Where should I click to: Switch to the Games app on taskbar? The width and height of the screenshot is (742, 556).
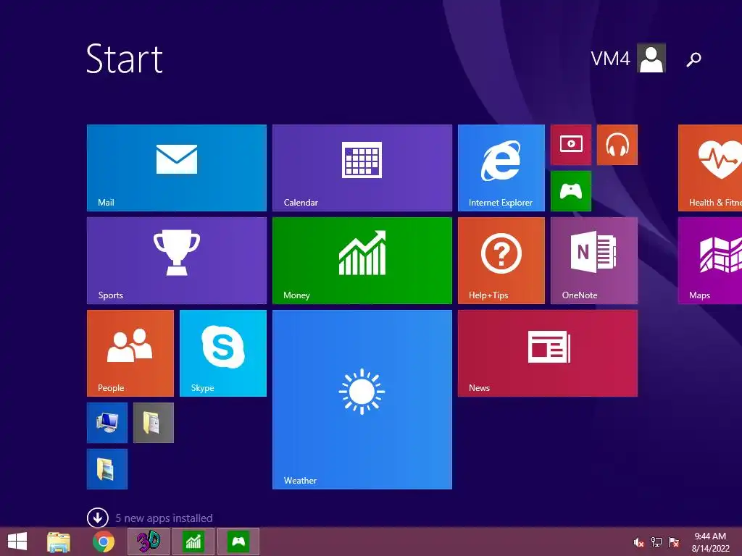(238, 542)
